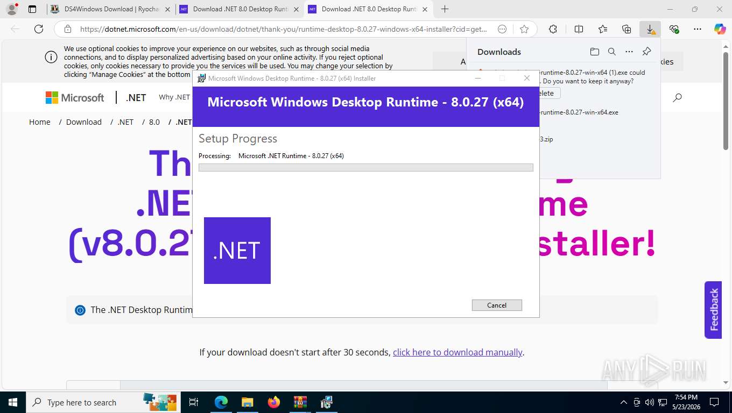Open Browser essentials heart icon
732x413 pixels.
click(674, 29)
